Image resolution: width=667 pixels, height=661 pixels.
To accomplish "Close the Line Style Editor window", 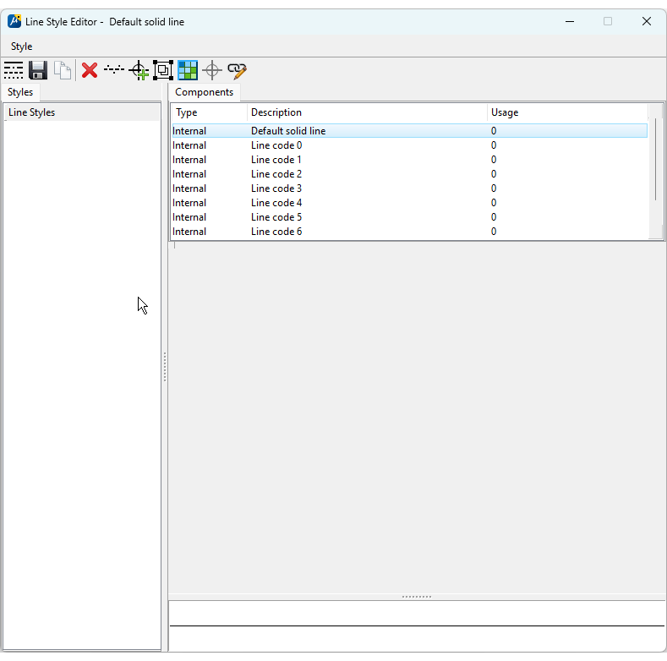I will [x=646, y=21].
